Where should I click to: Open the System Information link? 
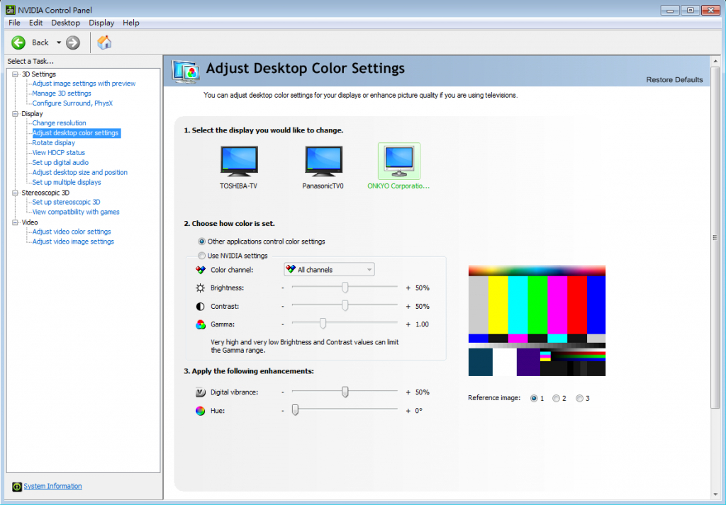tap(52, 486)
